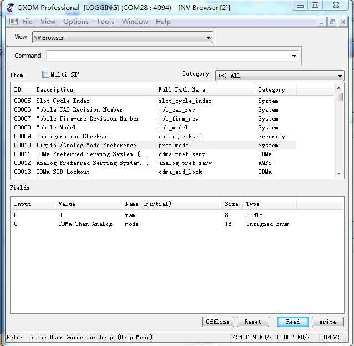Viewport: 354px width, 346px height.
Task: Select item 00007 Mobile Firmware Revision Number
Action: tap(154, 118)
